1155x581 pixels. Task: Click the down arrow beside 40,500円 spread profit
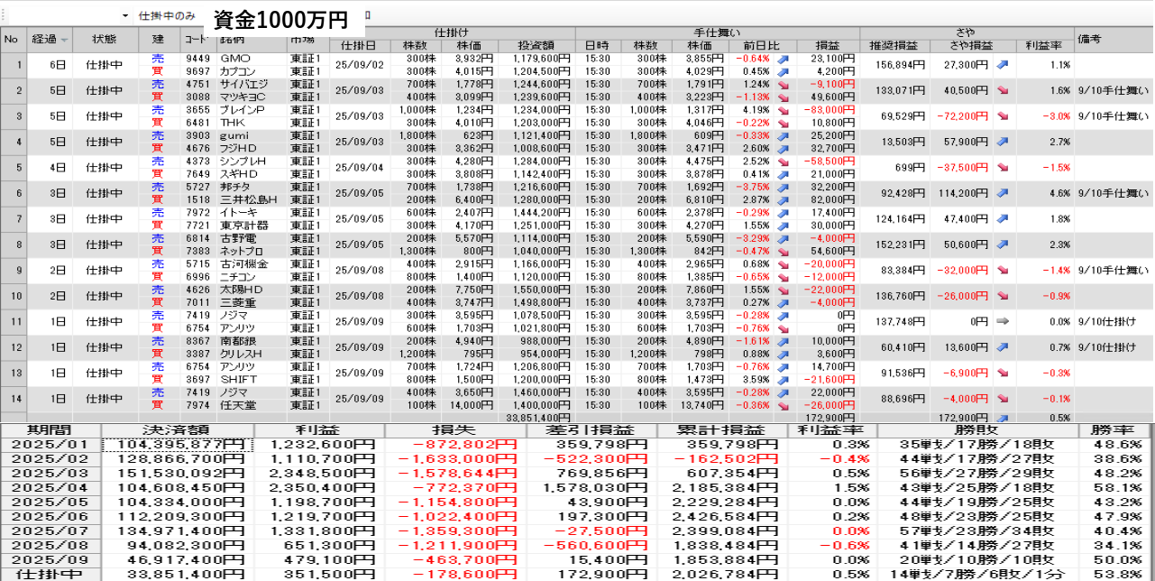pos(1003,90)
